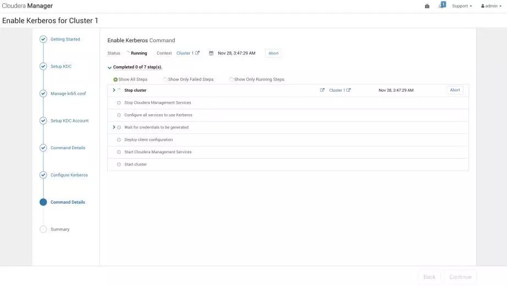Viewport: 507px width, 286px height.
Task: Open the running commands notification icon
Action: tap(442, 5)
